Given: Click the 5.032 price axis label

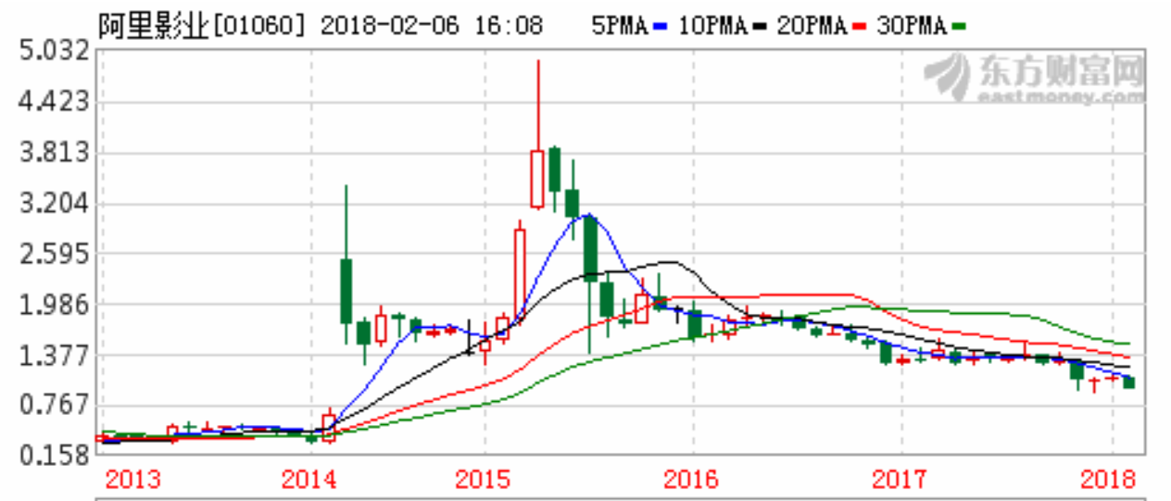Looking at the screenshot, I should pyautogui.click(x=54, y=52).
